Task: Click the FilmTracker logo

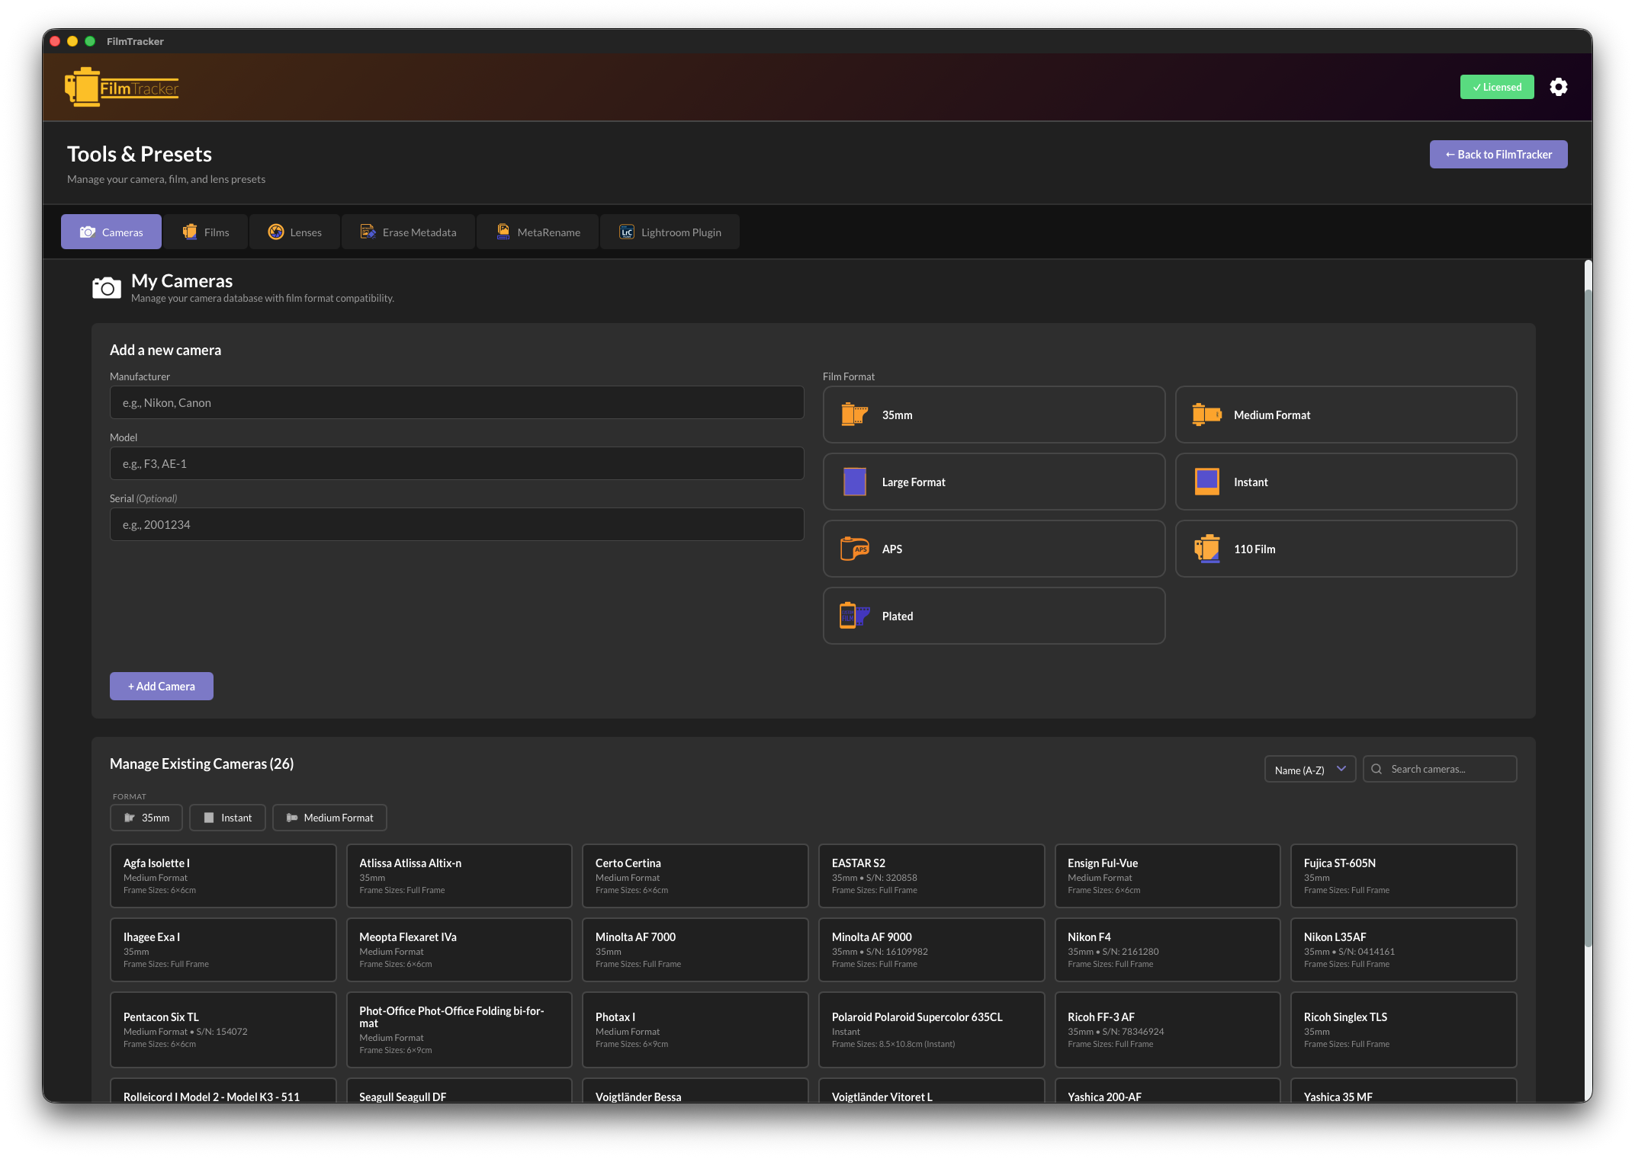Action: (122, 88)
